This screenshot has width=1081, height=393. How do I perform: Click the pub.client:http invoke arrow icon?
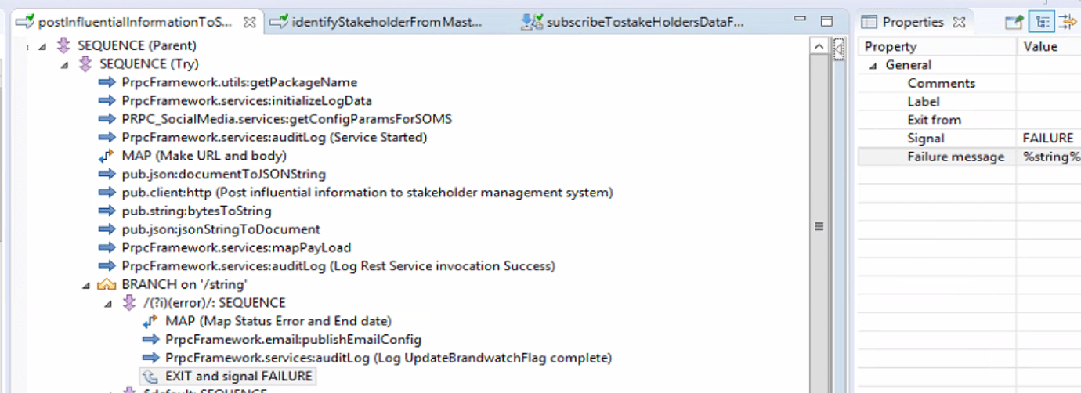(107, 193)
